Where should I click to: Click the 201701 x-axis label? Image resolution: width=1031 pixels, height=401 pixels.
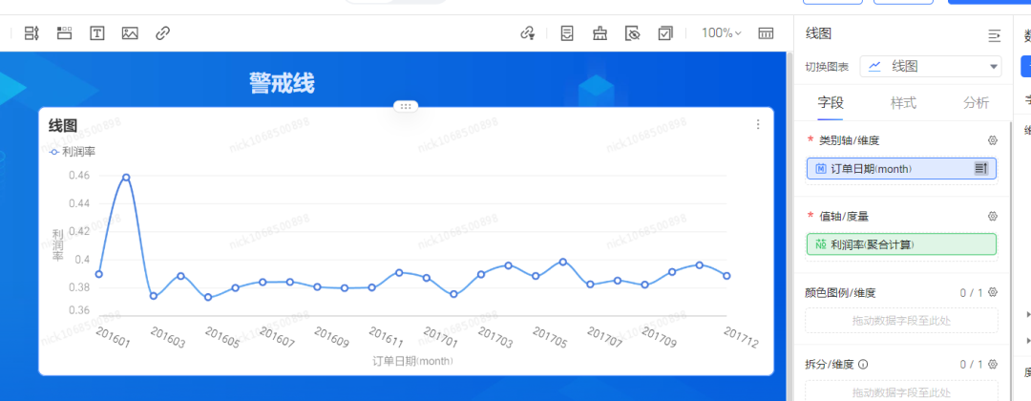pyautogui.click(x=440, y=337)
